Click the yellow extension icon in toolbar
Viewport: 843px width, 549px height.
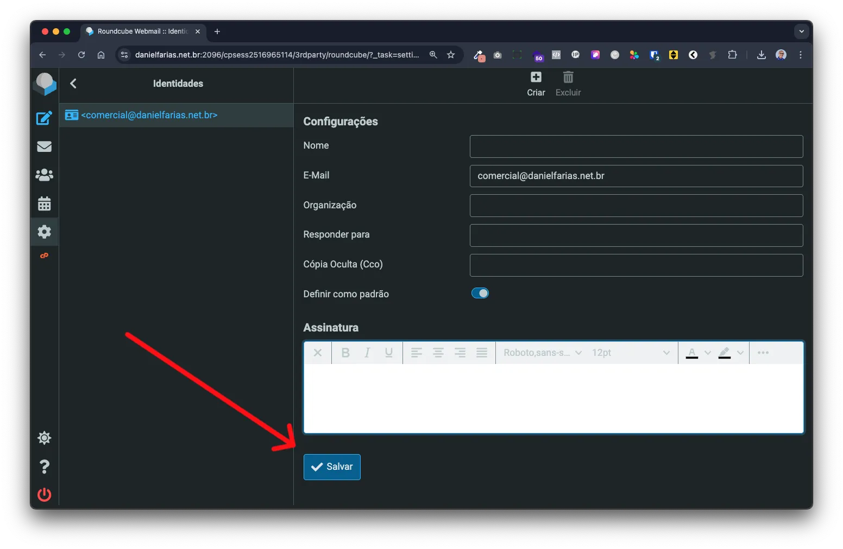click(674, 55)
